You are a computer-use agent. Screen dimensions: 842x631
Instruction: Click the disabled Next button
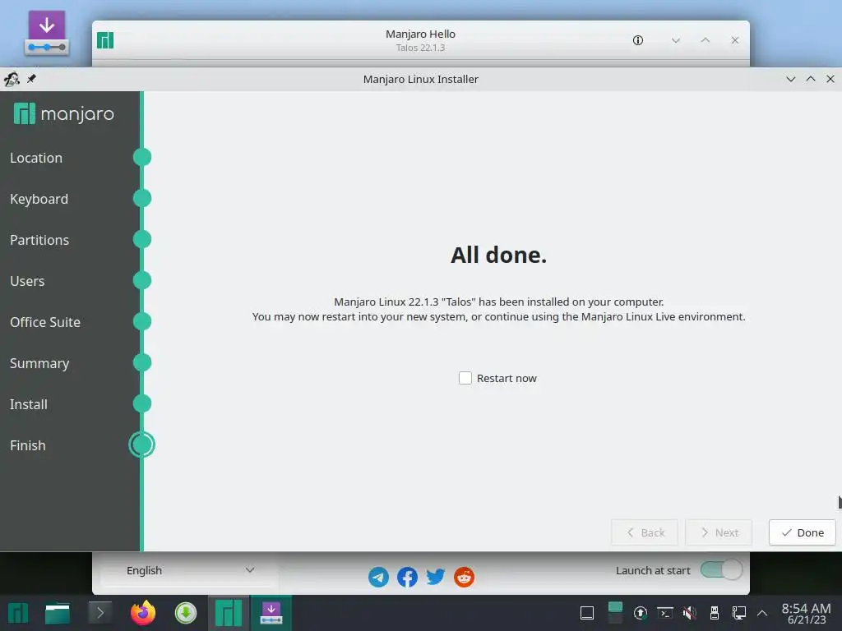point(719,532)
